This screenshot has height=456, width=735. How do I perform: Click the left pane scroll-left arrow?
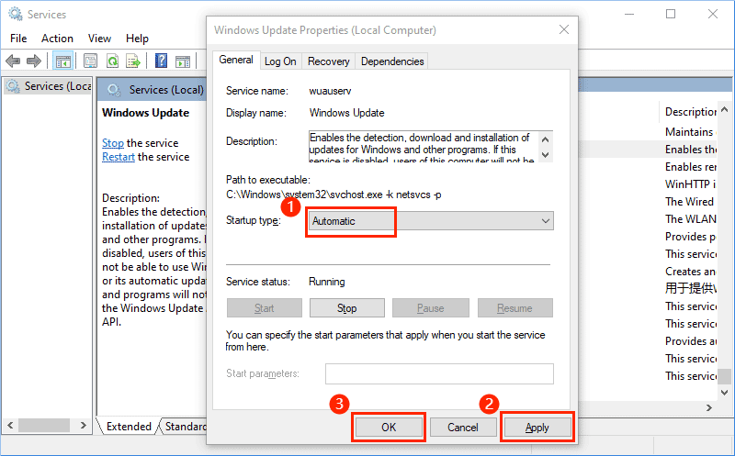pos(10,425)
